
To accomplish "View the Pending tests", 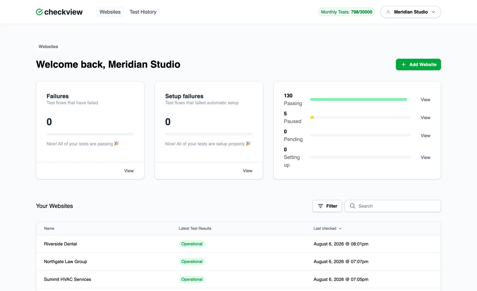I will [x=425, y=135].
